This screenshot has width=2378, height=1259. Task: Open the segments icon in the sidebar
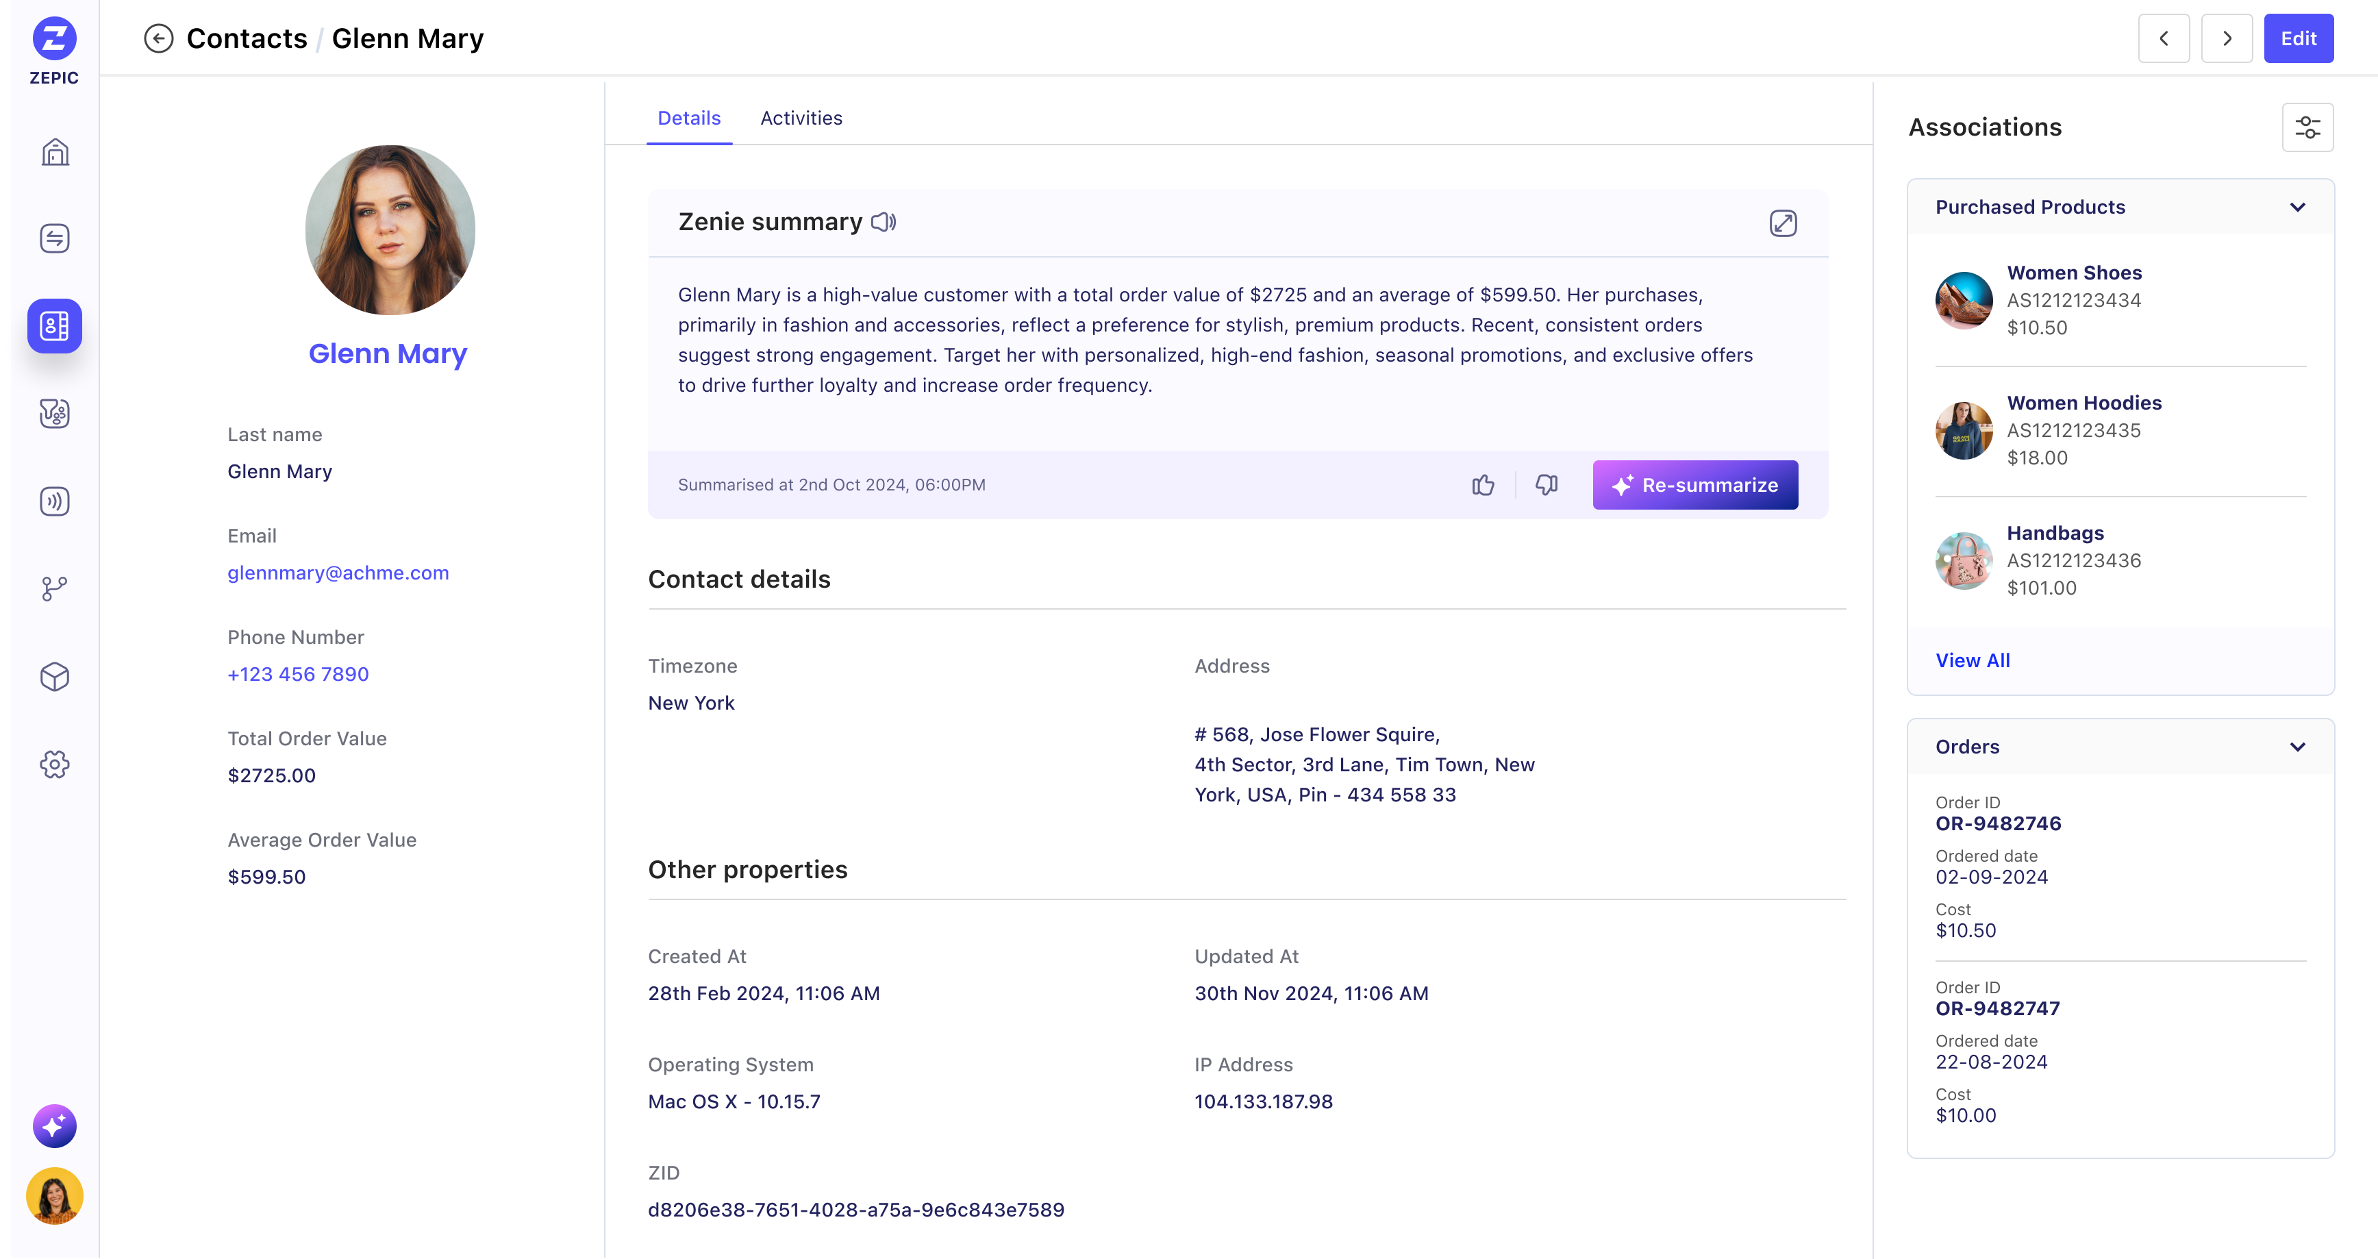[x=55, y=414]
